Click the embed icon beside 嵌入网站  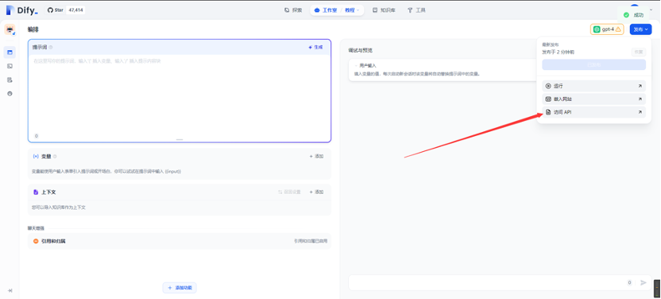548,99
